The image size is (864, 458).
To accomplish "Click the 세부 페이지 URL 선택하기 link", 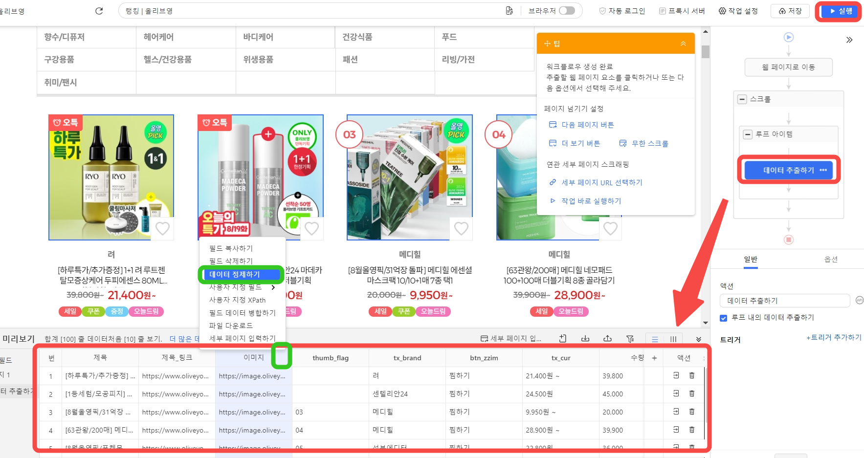I will (601, 182).
